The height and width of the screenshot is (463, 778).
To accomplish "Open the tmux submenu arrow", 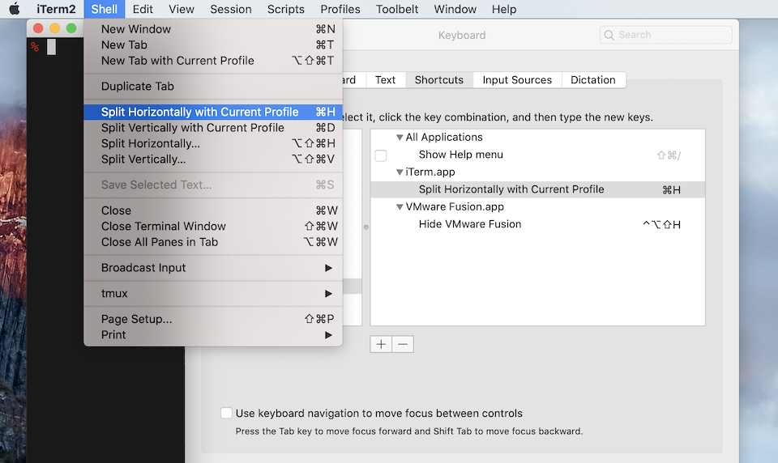I will pos(328,294).
